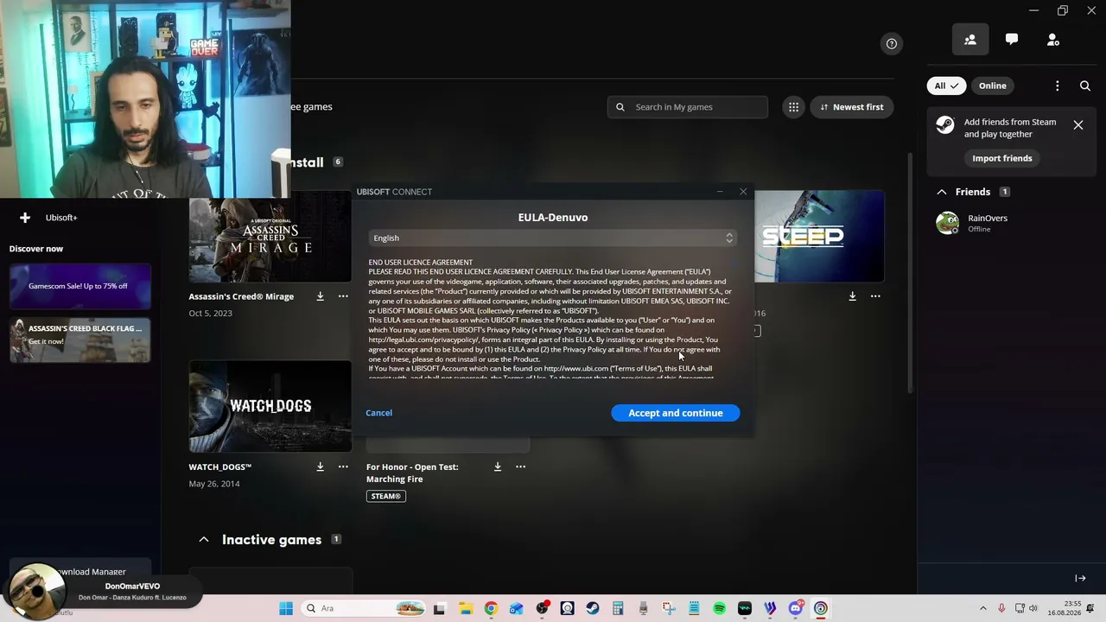Click the "EULA-Denuvo" dialog title

pyautogui.click(x=553, y=218)
